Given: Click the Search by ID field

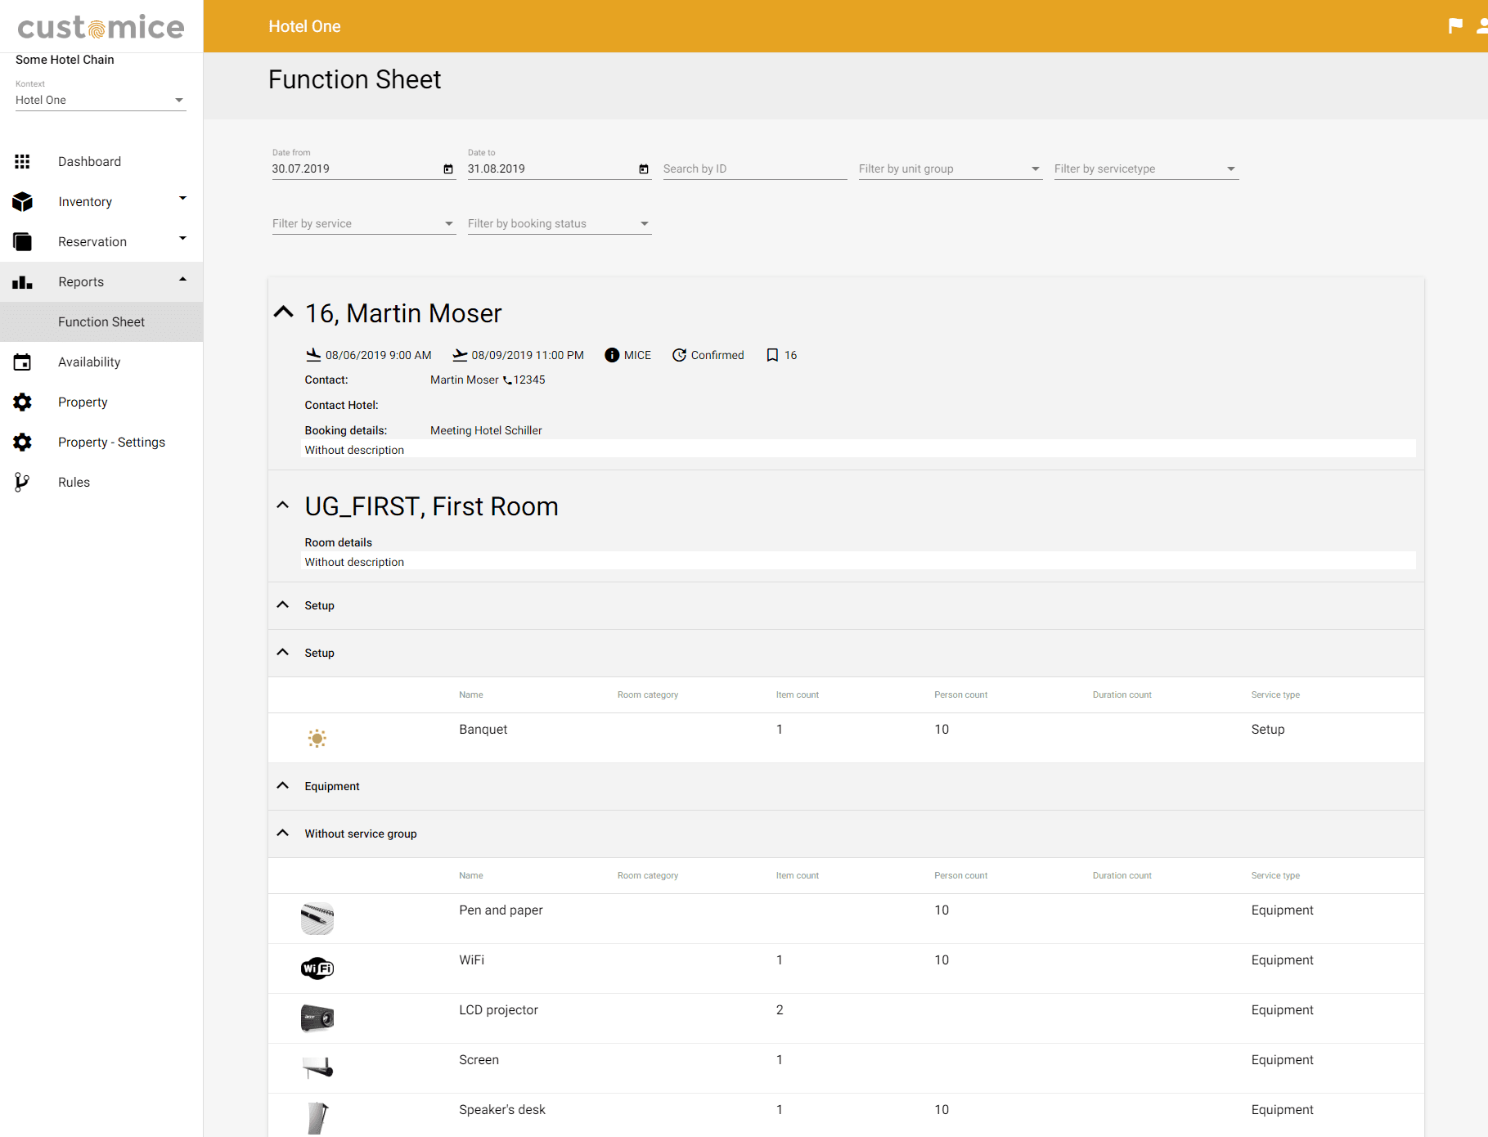Looking at the screenshot, I should pos(753,169).
